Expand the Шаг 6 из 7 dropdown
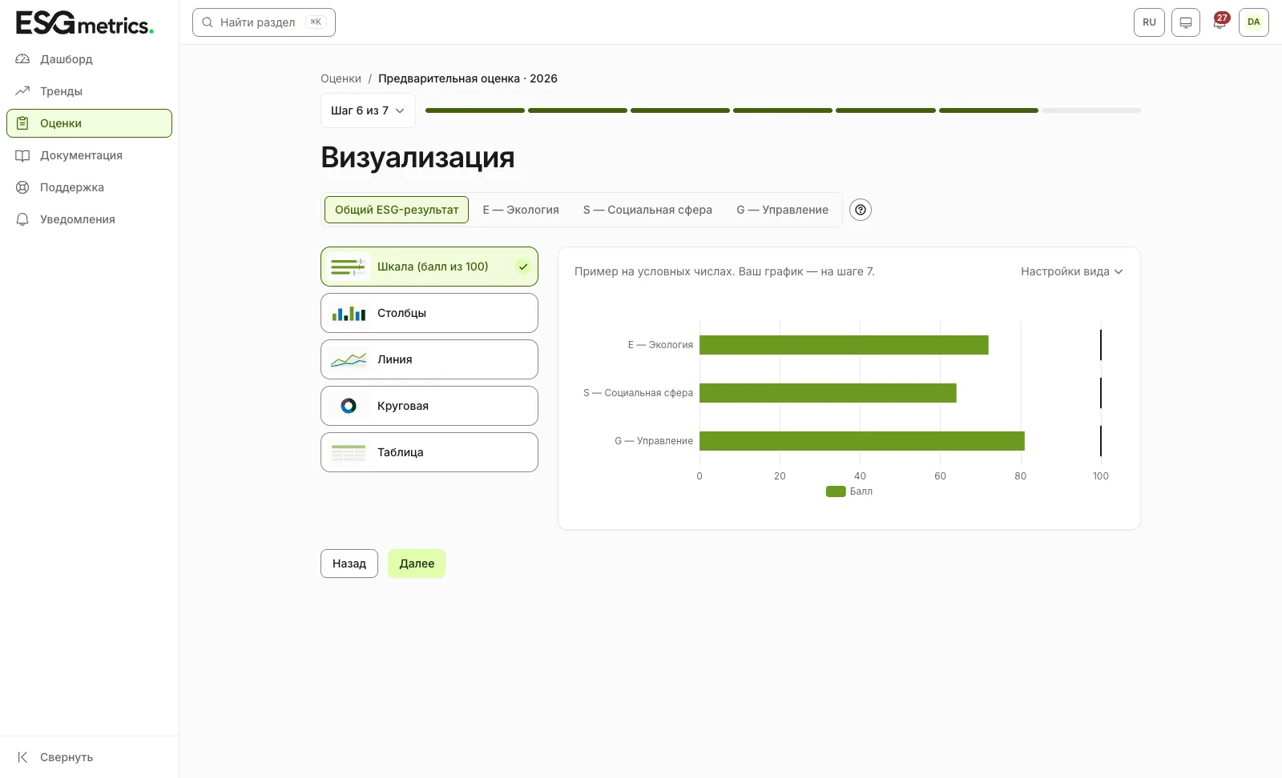The height and width of the screenshot is (778, 1282). [368, 110]
